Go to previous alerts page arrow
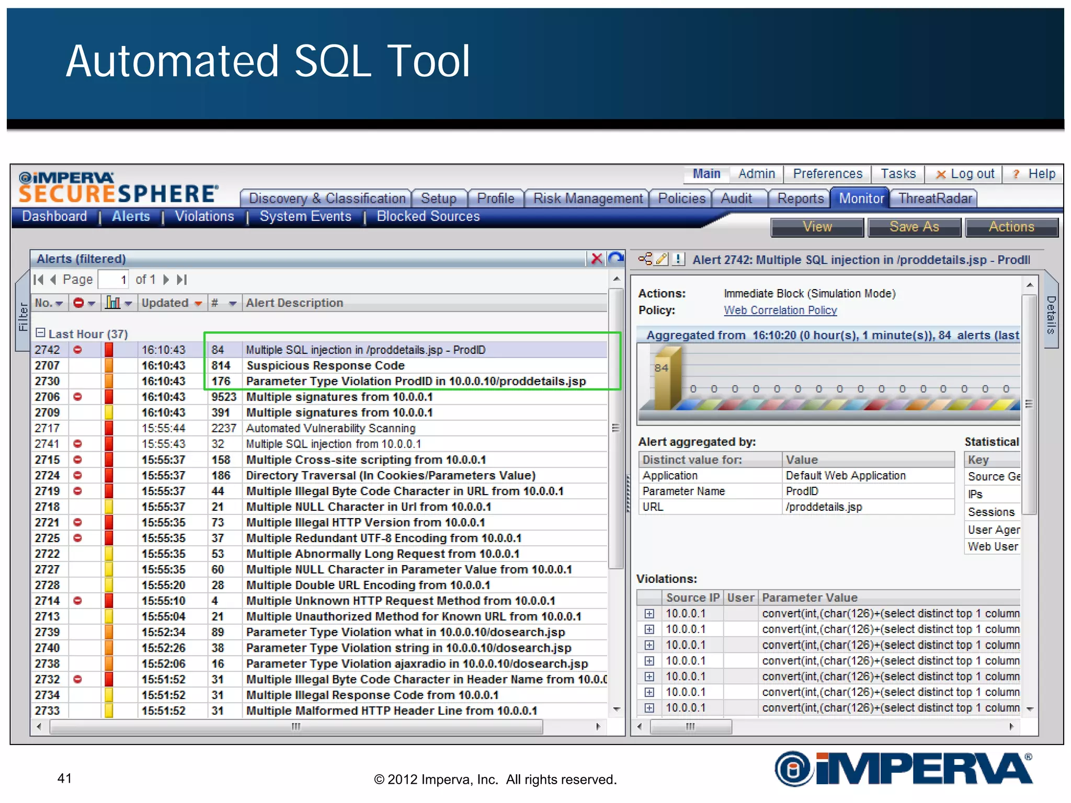The height and width of the screenshot is (803, 1071). tap(53, 280)
